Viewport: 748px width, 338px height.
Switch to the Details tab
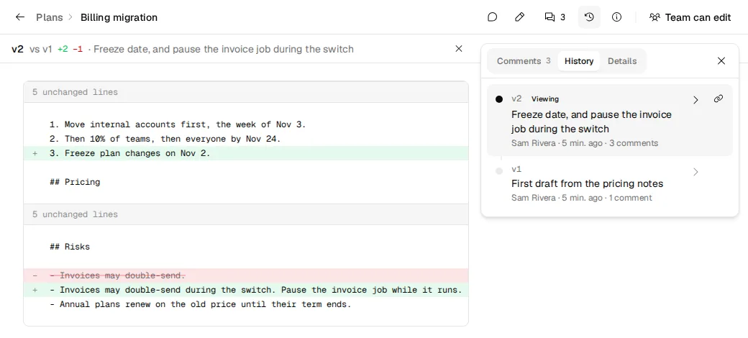(622, 61)
